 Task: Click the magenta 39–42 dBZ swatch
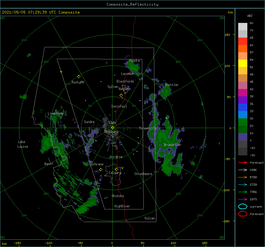point(243,93)
